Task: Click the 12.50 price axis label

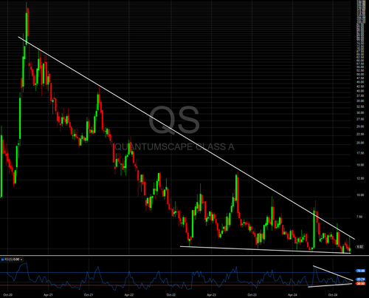Action: [360, 178]
